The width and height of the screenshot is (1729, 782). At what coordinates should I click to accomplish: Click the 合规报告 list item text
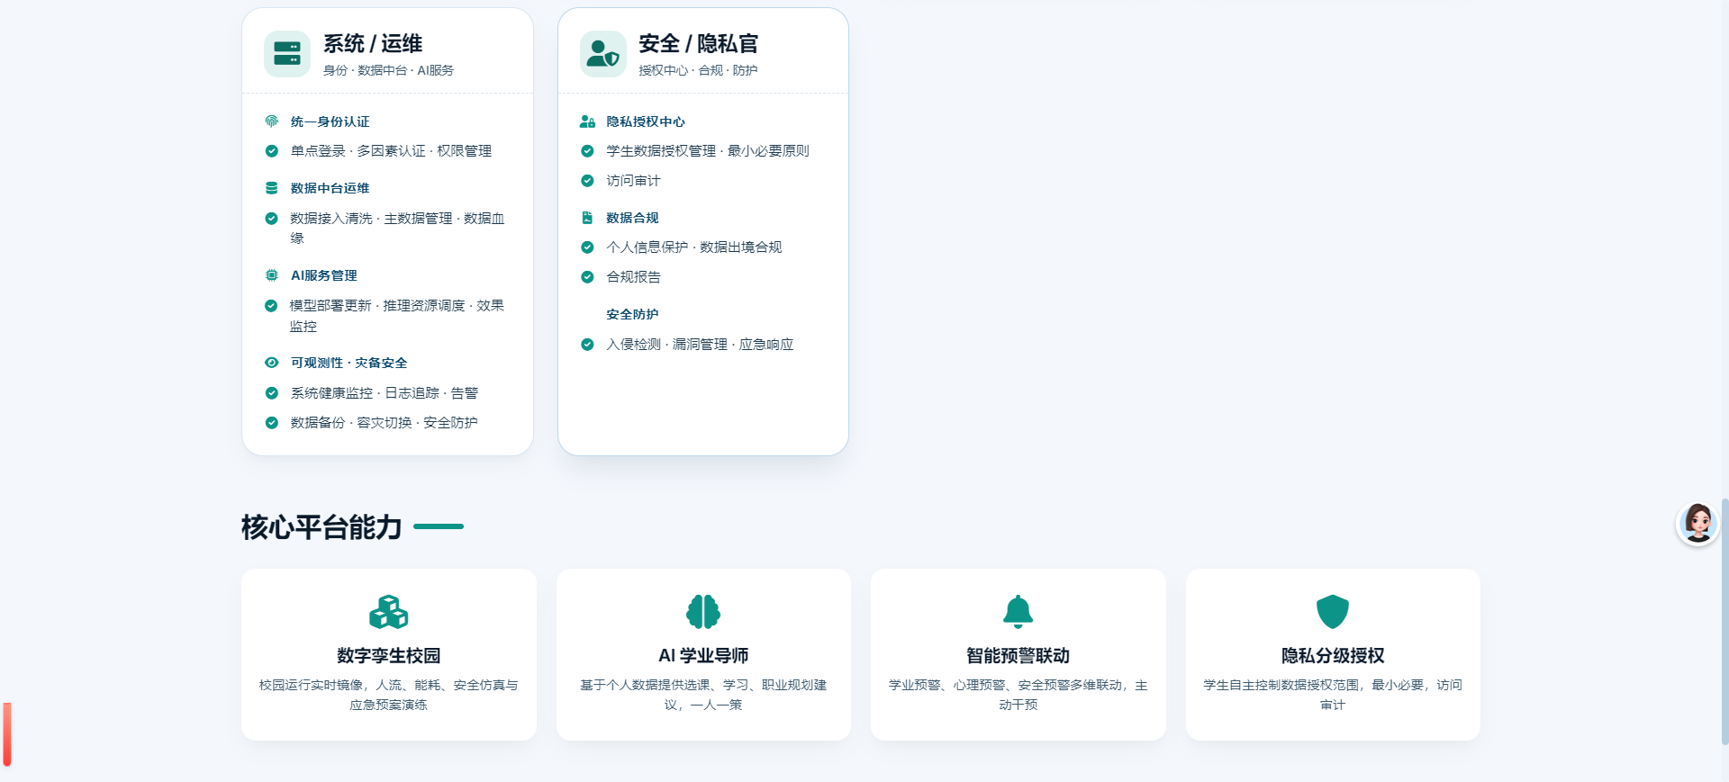tap(633, 277)
